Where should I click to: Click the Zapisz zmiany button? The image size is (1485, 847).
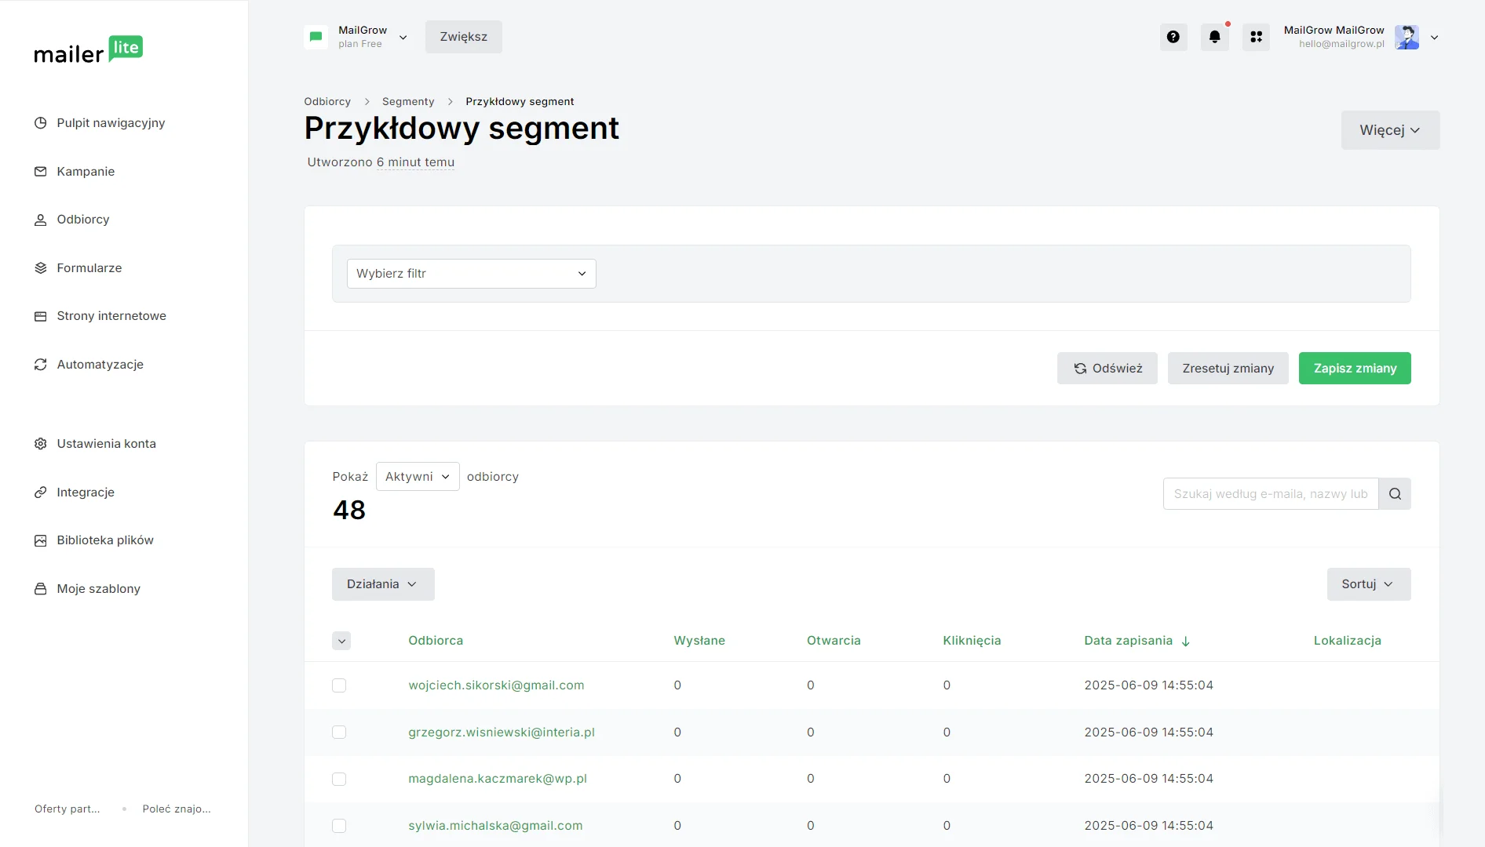1354,369
